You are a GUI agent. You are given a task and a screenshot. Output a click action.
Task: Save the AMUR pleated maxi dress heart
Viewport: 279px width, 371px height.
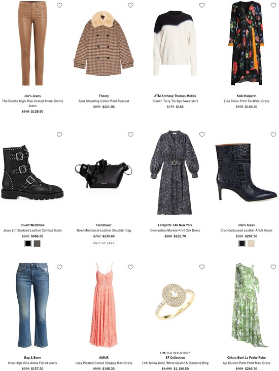click(130, 267)
